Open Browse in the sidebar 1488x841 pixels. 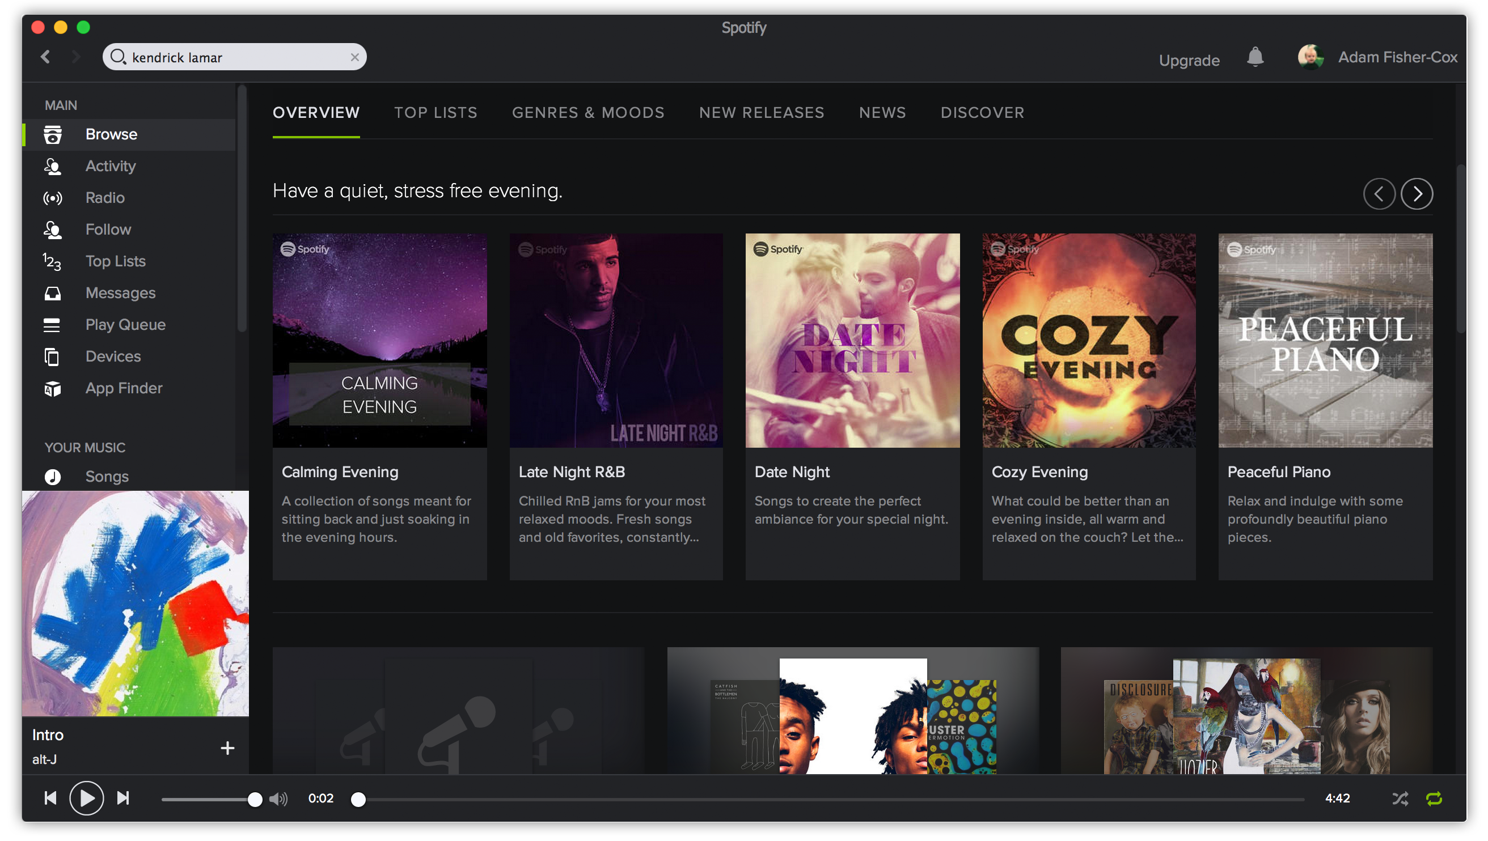[128, 134]
